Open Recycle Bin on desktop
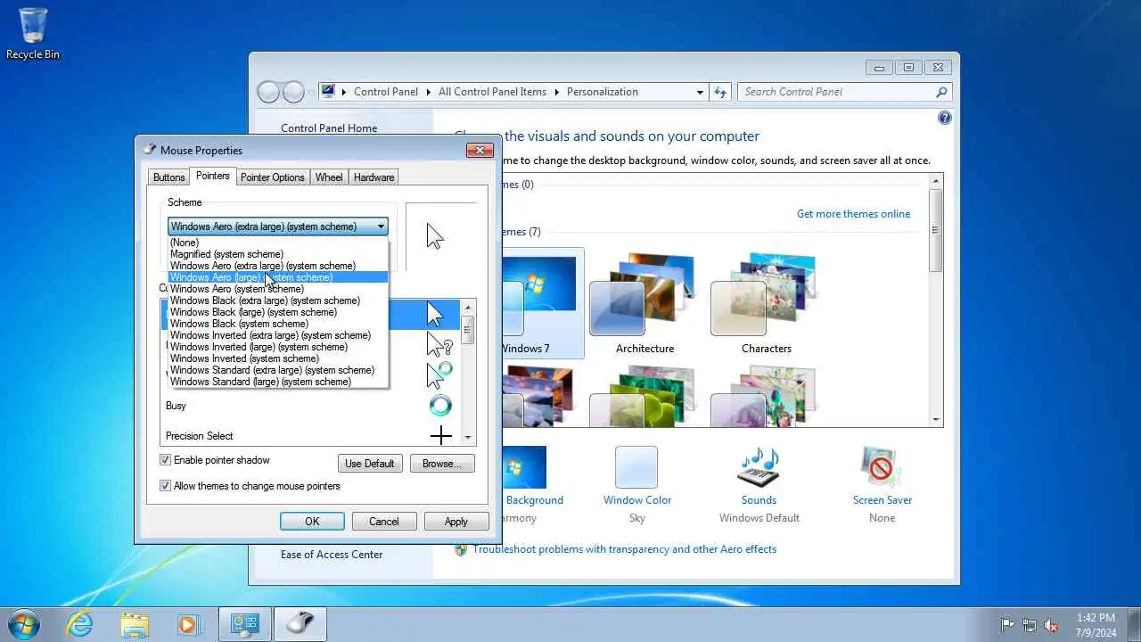The image size is (1141, 642). (33, 34)
